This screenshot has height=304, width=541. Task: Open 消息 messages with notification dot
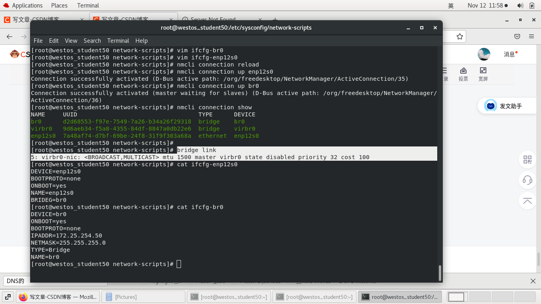tap(510, 54)
